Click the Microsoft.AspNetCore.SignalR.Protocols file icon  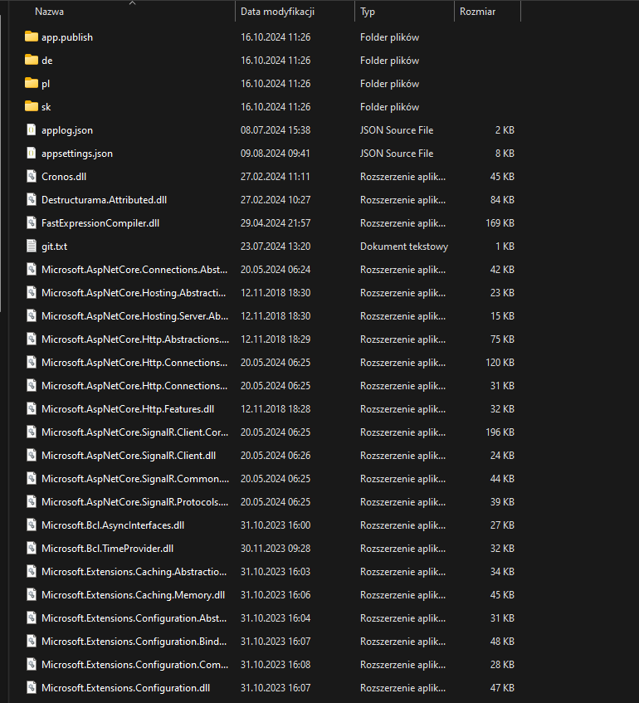(x=32, y=502)
